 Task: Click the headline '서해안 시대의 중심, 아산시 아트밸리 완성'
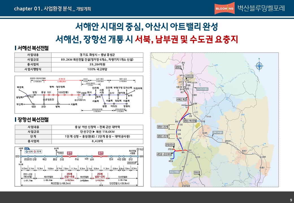pos(146,27)
